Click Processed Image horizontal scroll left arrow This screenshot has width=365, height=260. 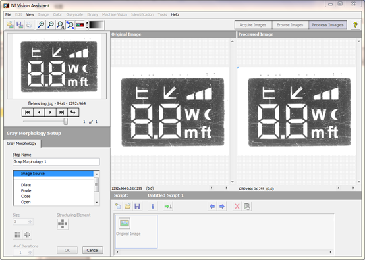[338, 188]
